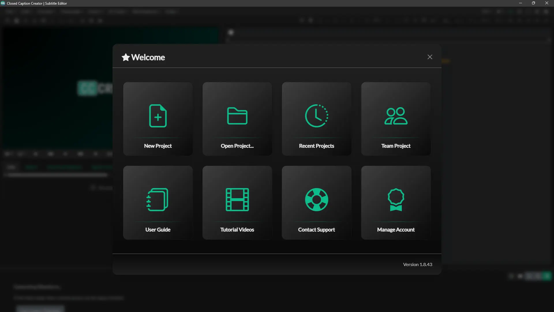This screenshot has height=312, width=554.
Task: Click the Tutorial Videos film strip icon
Action: click(x=237, y=200)
